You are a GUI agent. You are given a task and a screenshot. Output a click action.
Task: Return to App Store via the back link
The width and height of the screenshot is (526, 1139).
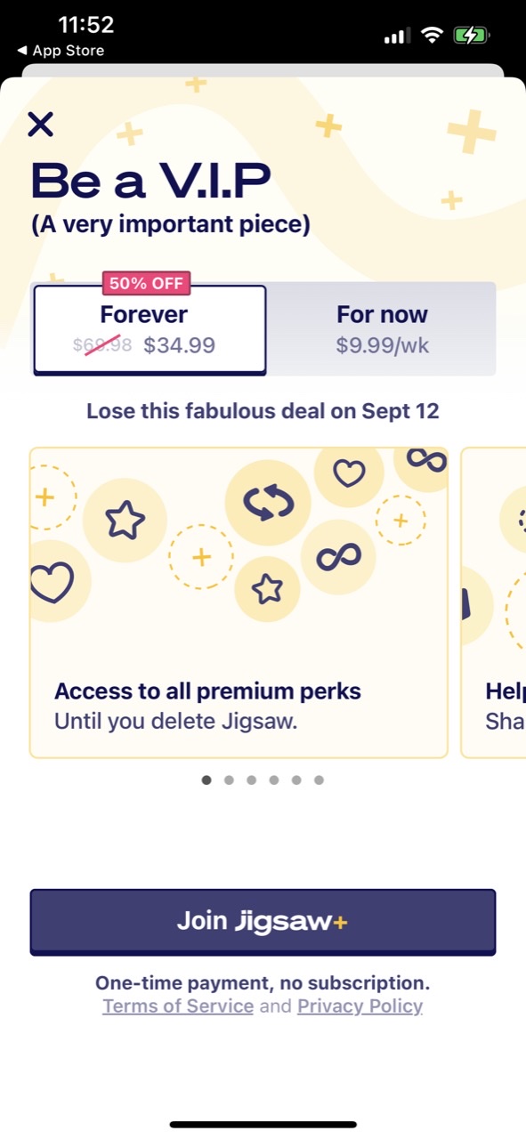pos(60,51)
